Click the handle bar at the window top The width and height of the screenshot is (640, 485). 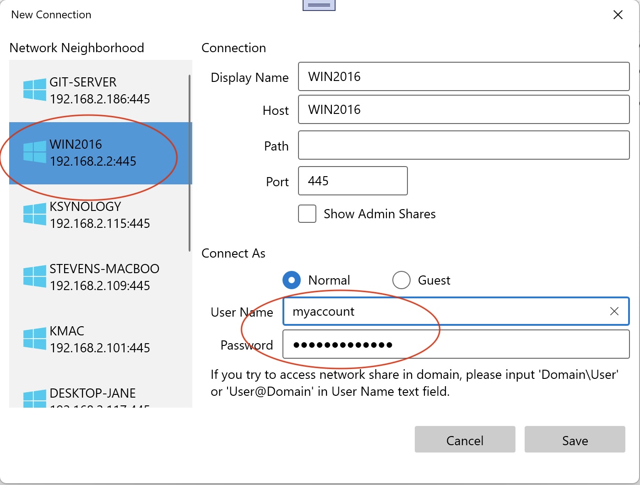pyautogui.click(x=319, y=5)
